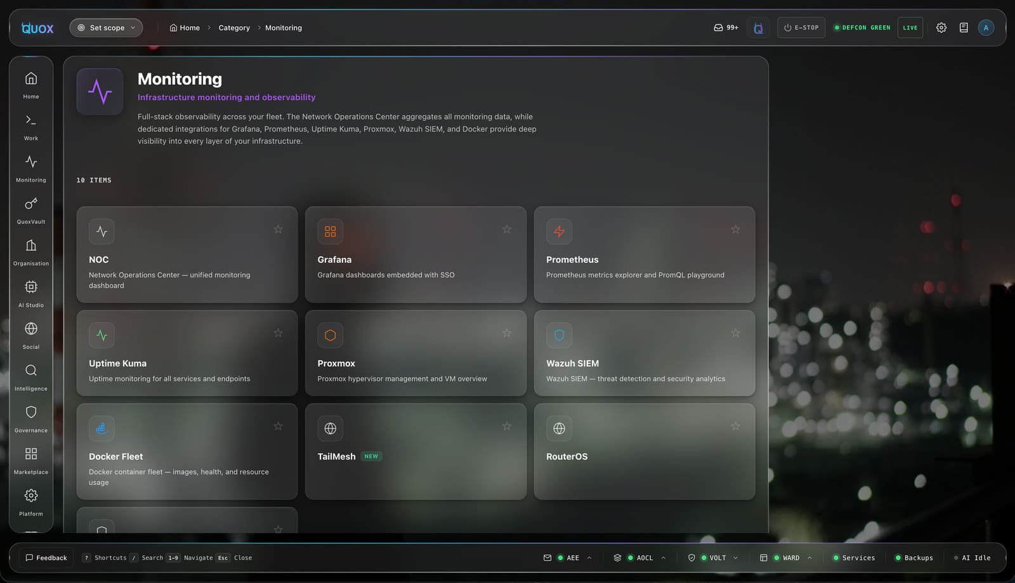This screenshot has height=583, width=1015.
Task: Click the Wazuh SIEM shield icon
Action: click(559, 335)
